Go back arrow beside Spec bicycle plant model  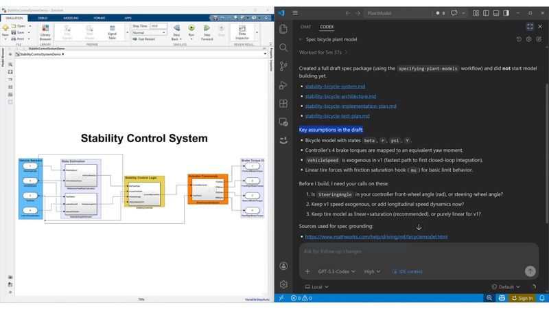tap(301, 39)
